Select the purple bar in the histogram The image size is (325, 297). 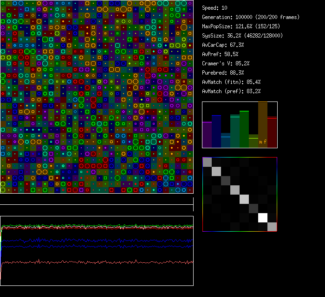(207, 134)
